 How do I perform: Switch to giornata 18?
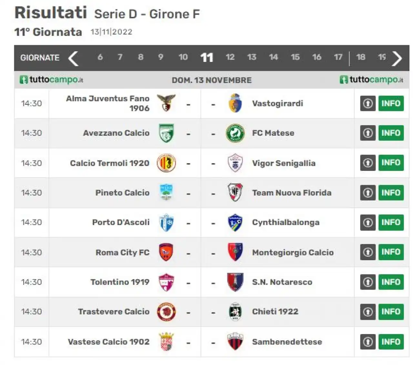click(x=361, y=57)
